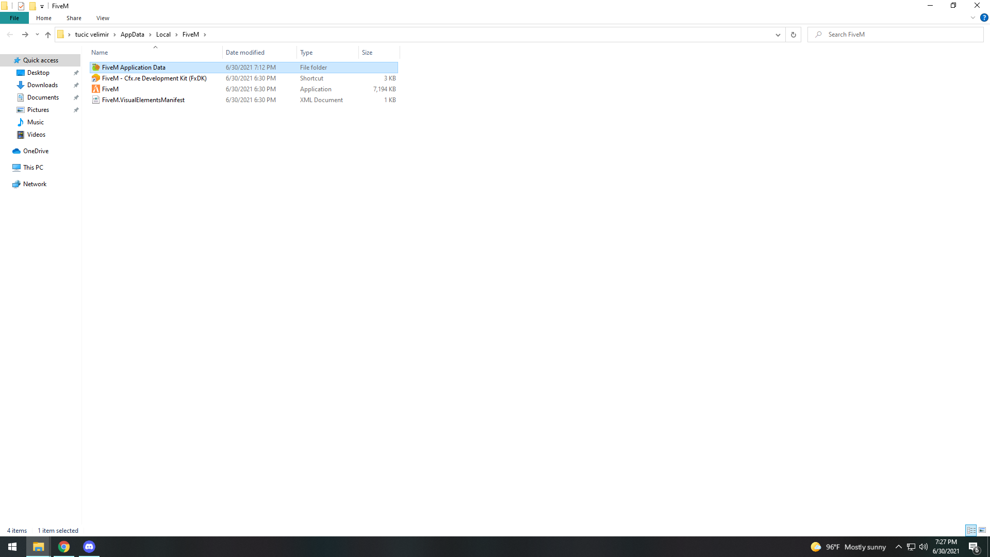Toggle pin on Desktop quick access item

(x=76, y=73)
